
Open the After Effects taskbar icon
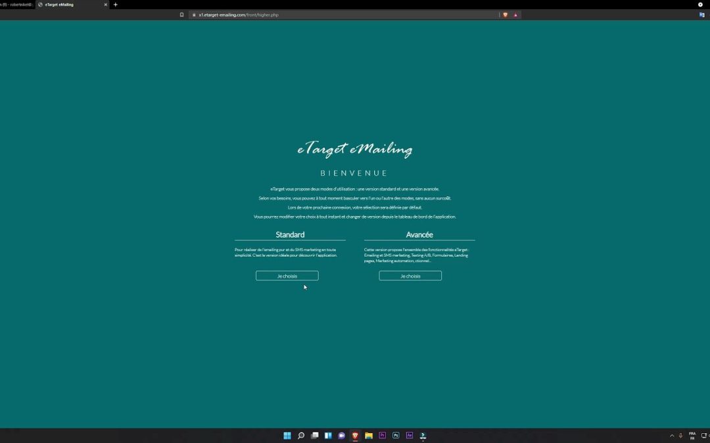(x=409, y=435)
